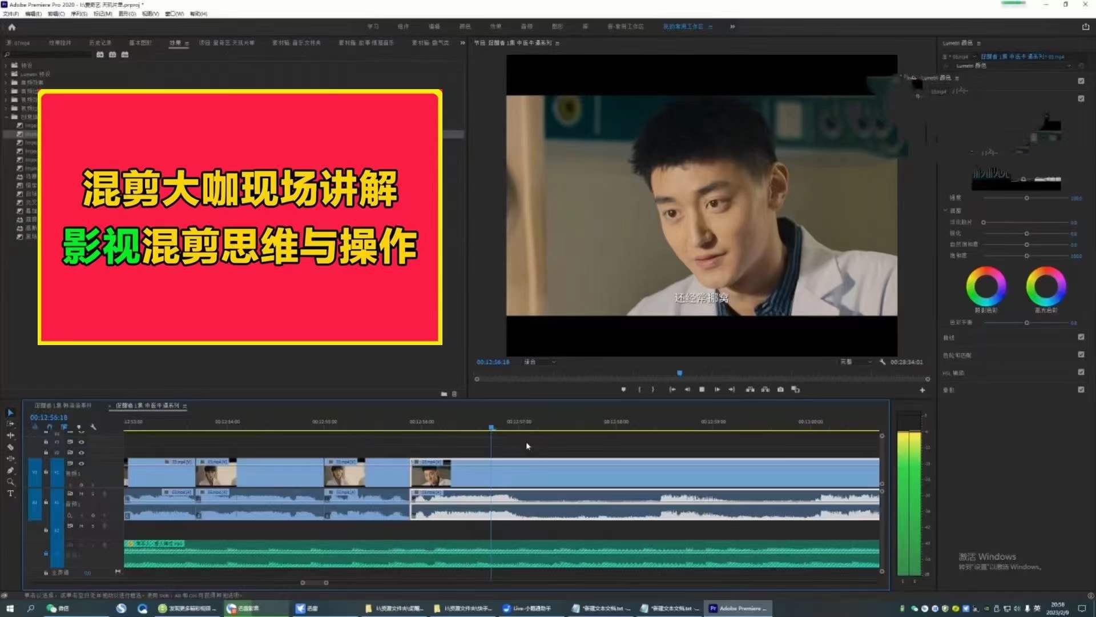Export frame with camera icon
The width and height of the screenshot is (1096, 617).
[x=780, y=390]
